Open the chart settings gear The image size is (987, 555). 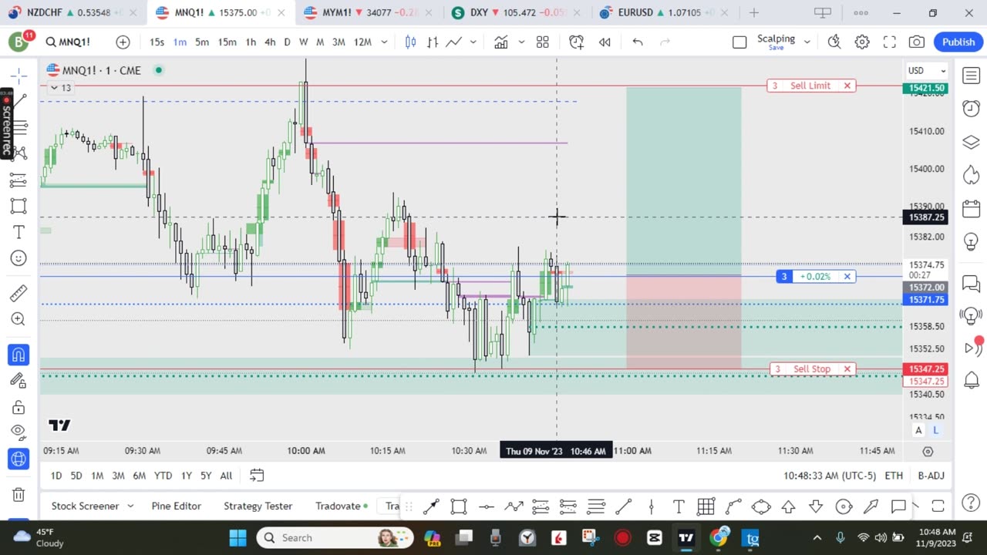point(862,42)
